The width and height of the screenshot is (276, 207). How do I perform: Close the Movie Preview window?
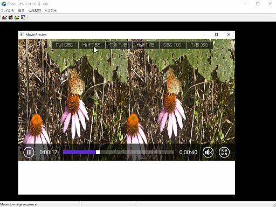[x=229, y=34]
